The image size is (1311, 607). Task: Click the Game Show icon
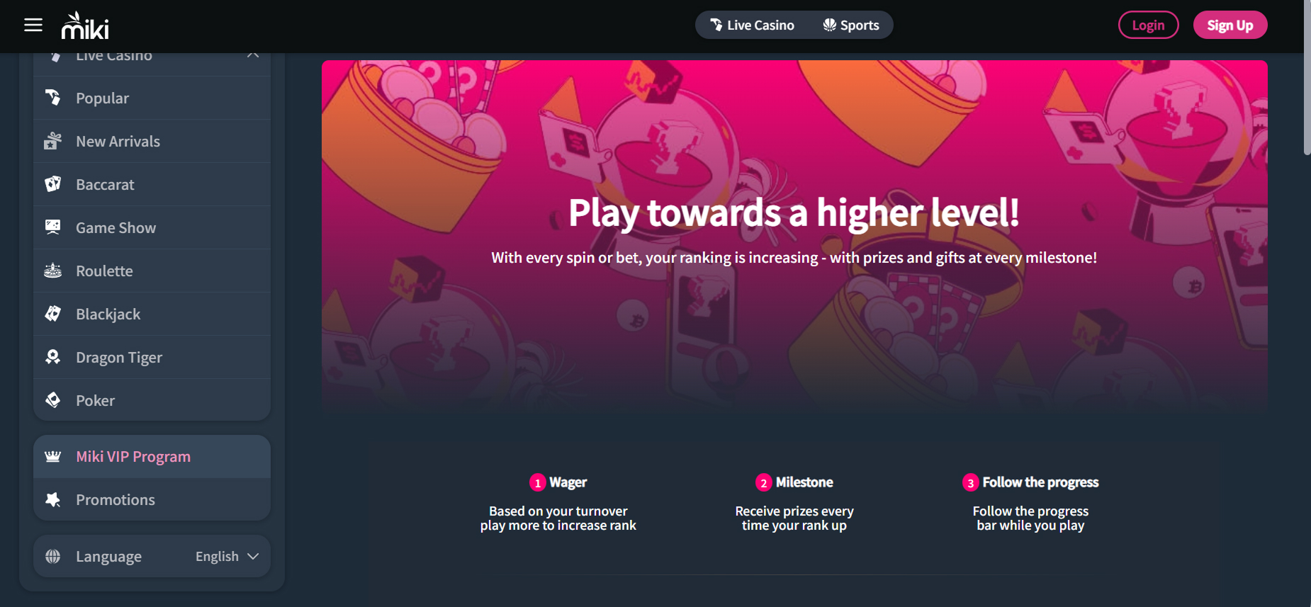(x=53, y=227)
